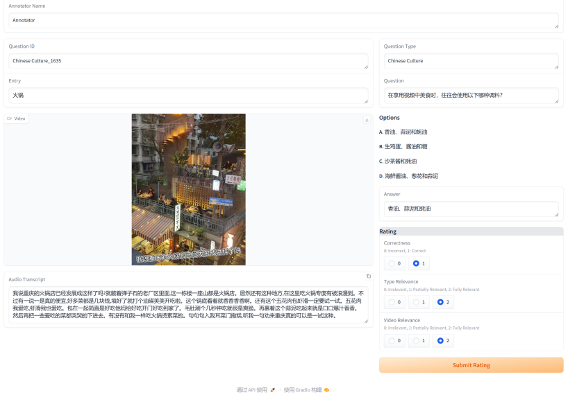Submit the rating

click(471, 365)
